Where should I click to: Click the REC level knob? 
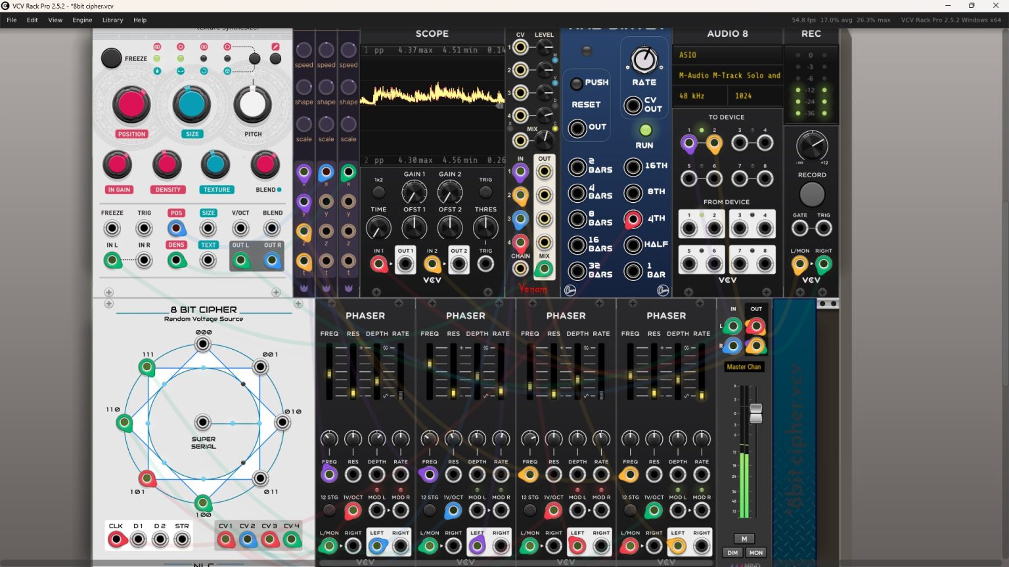tap(811, 146)
